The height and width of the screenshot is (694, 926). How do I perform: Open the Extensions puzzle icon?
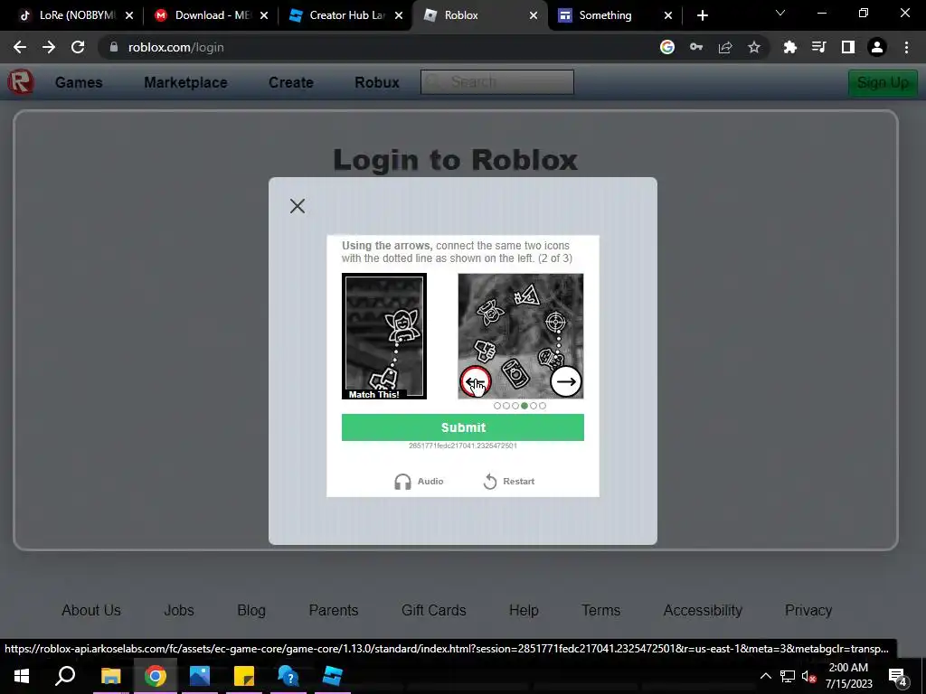click(790, 47)
